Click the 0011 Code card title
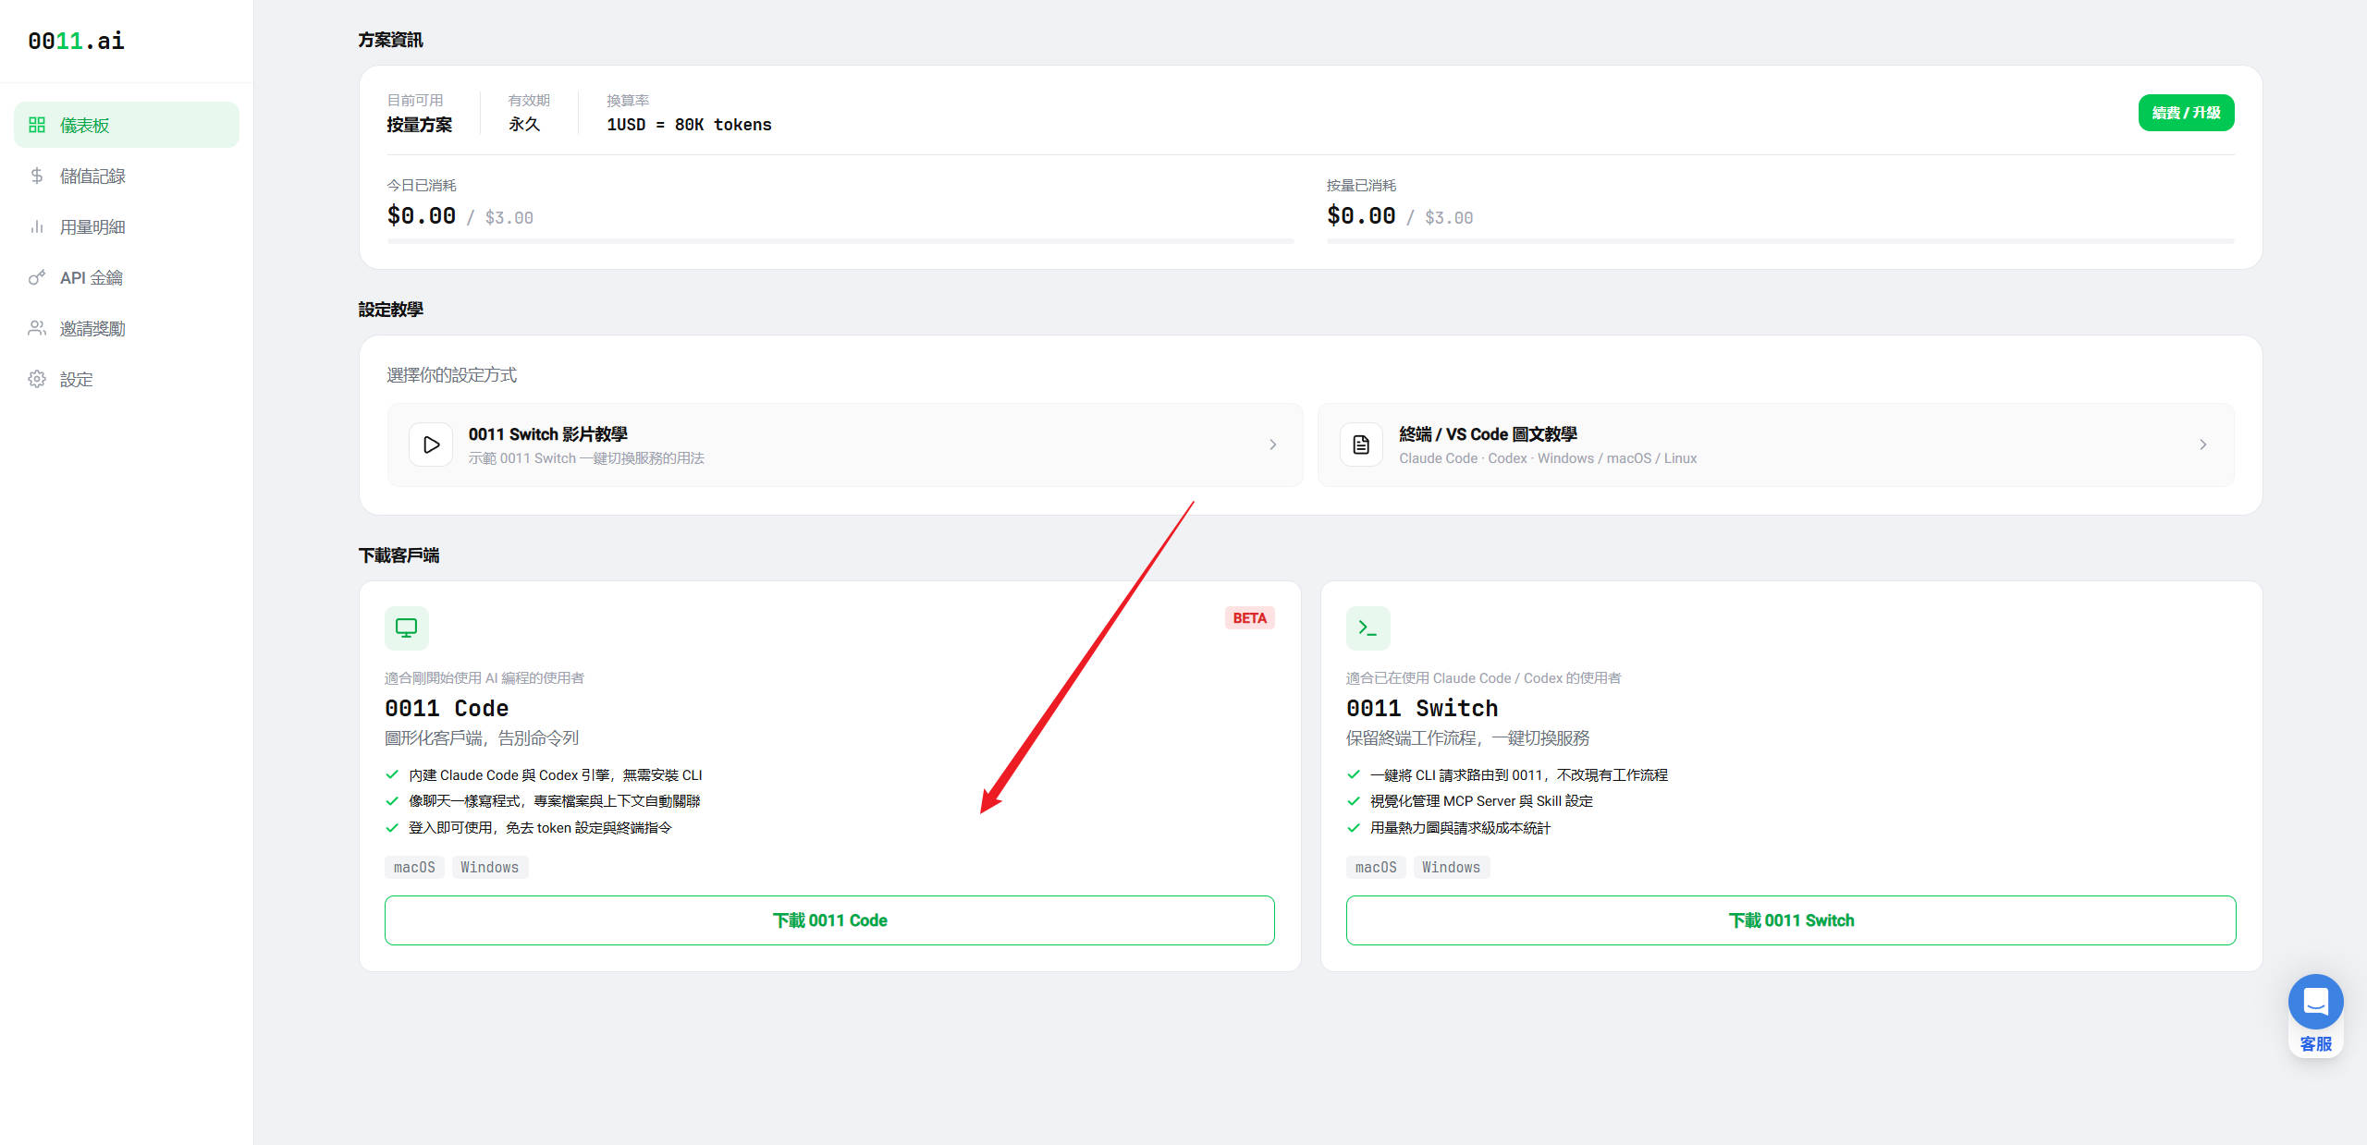 coord(447,709)
